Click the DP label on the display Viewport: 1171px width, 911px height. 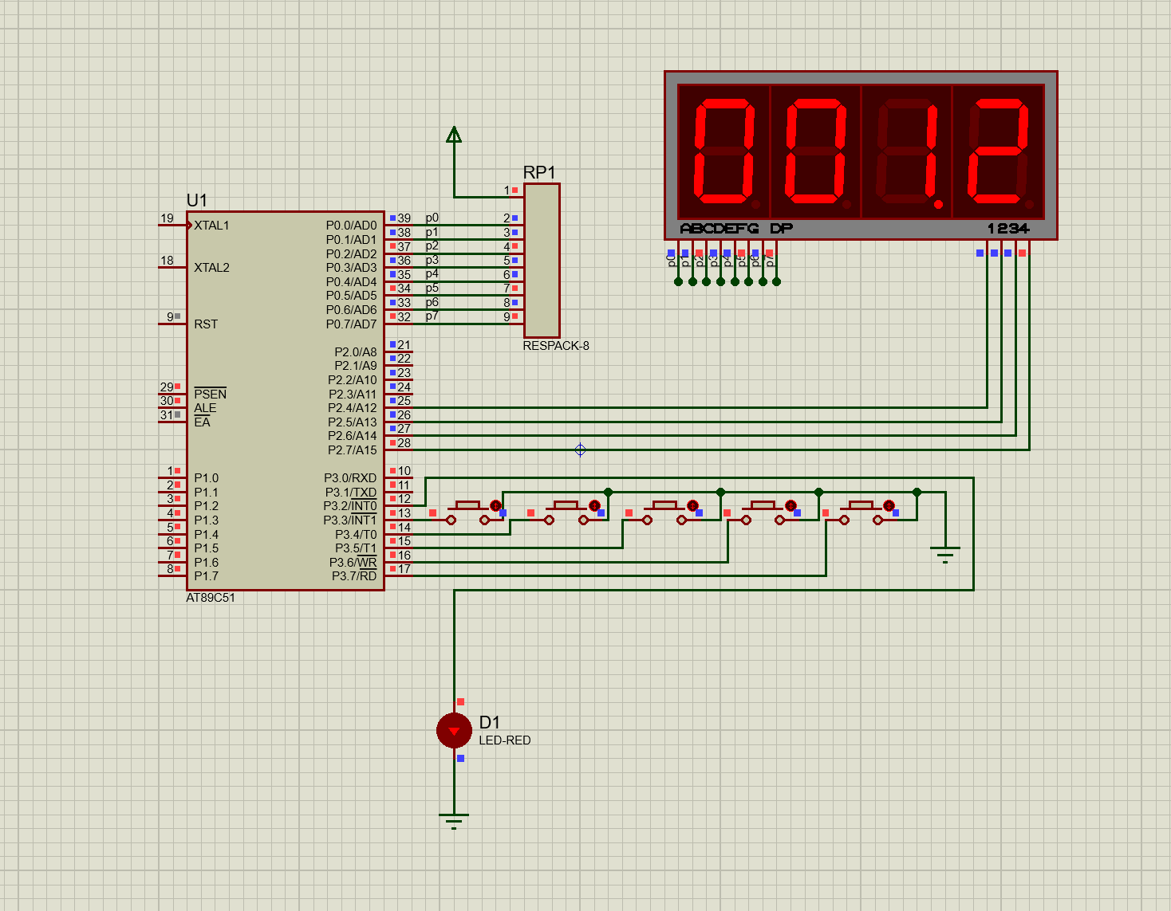coord(782,229)
